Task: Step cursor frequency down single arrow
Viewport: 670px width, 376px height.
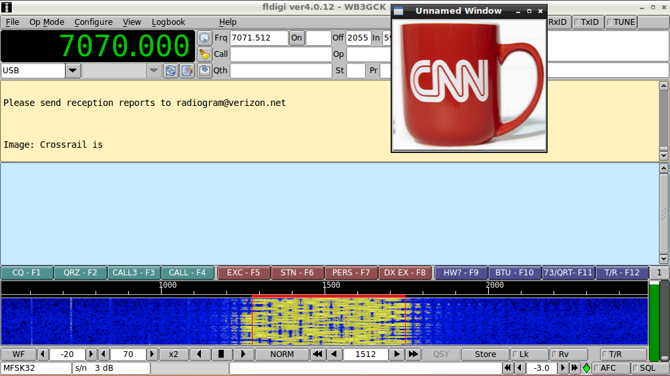Action: point(334,354)
